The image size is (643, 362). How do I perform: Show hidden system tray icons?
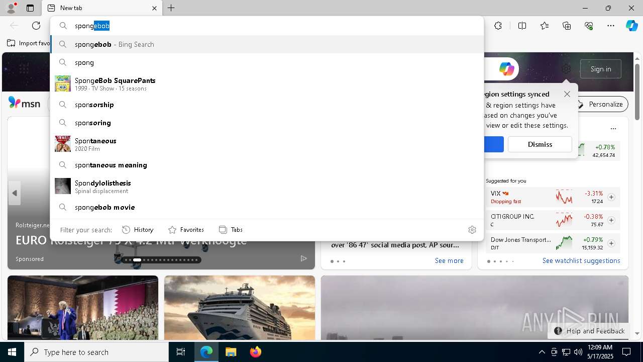542,352
